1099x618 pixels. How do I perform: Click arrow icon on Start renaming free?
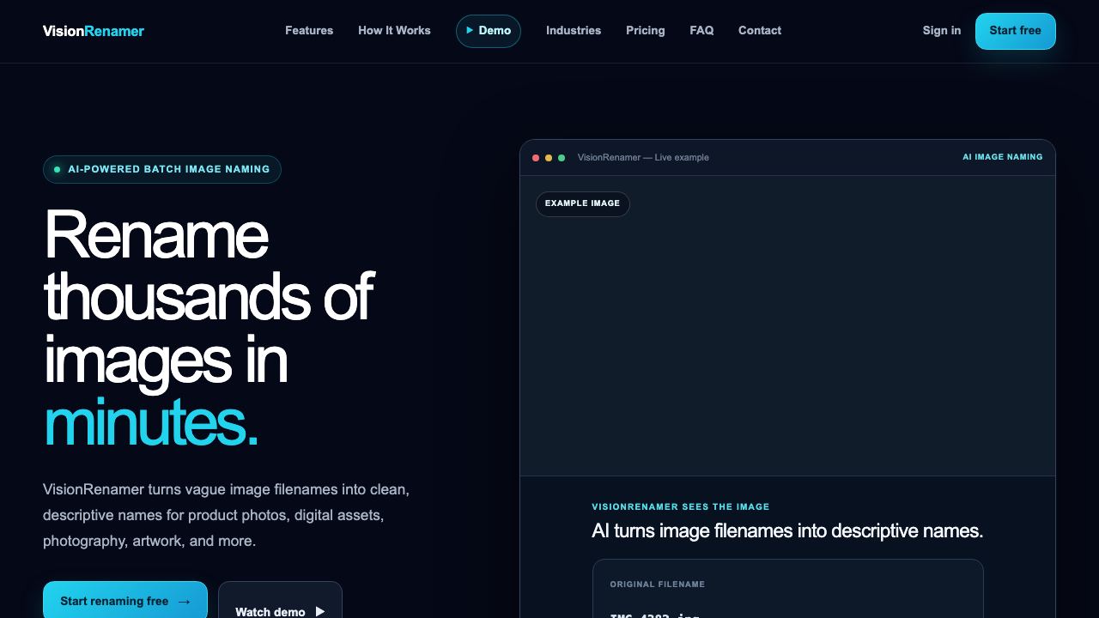pyautogui.click(x=184, y=602)
